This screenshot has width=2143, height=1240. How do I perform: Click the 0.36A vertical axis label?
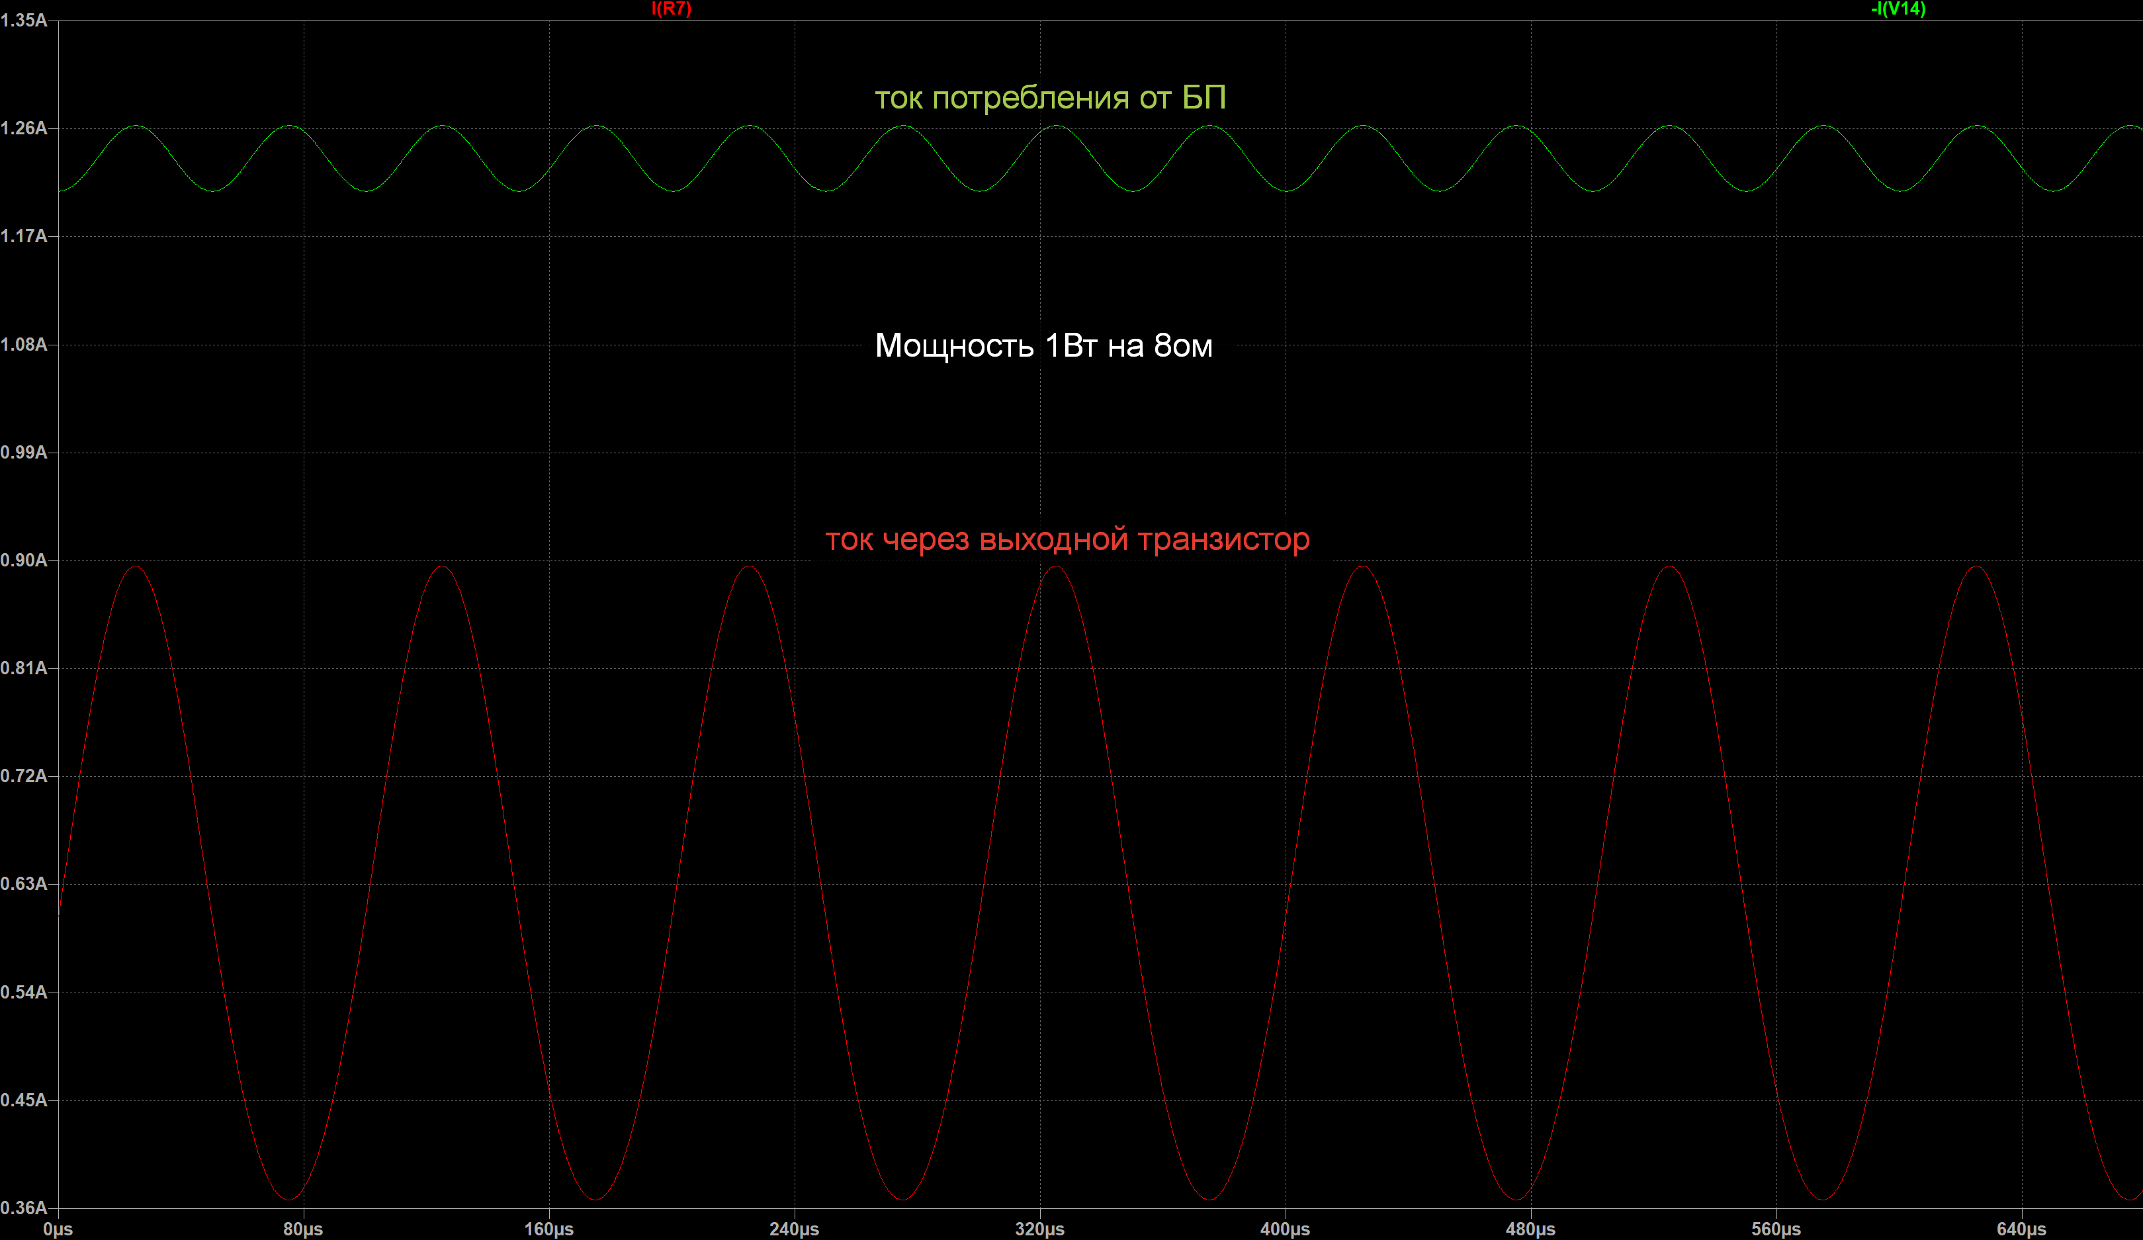click(24, 1208)
